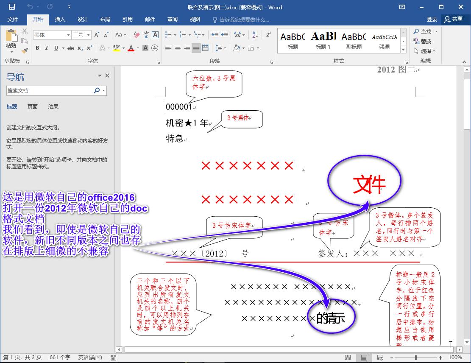Toggle italic formatting

point(47,48)
